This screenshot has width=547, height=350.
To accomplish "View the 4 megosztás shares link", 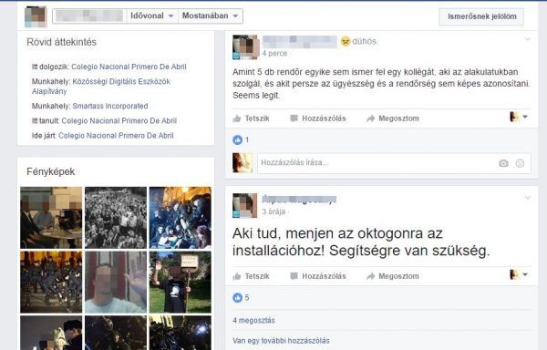I will pyautogui.click(x=253, y=320).
